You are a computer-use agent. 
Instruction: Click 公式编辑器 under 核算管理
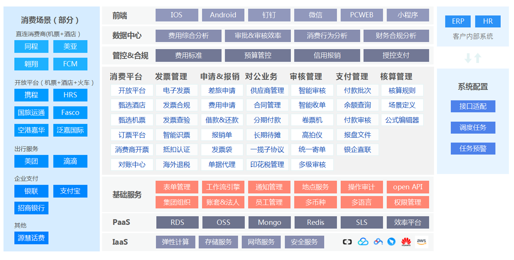point(402,120)
